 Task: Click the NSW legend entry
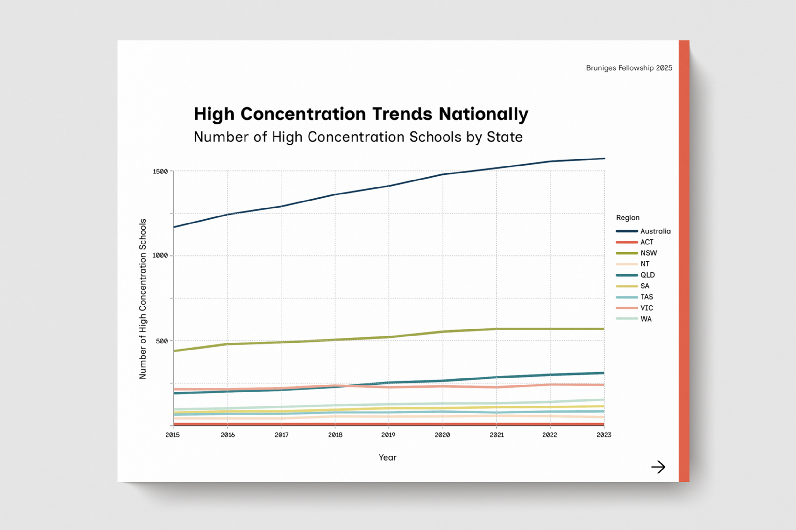pyautogui.click(x=648, y=253)
